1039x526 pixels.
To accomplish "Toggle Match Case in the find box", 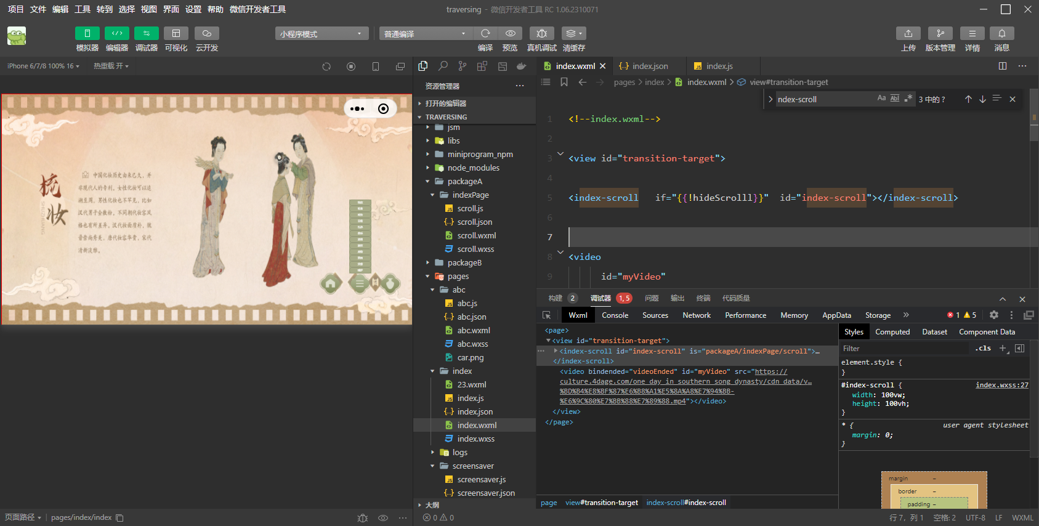I will pos(881,99).
